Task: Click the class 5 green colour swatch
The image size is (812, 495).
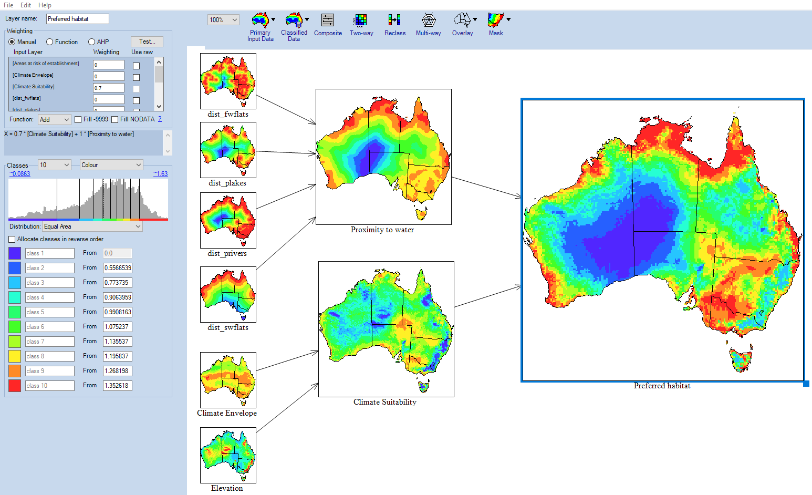Action: pos(15,312)
